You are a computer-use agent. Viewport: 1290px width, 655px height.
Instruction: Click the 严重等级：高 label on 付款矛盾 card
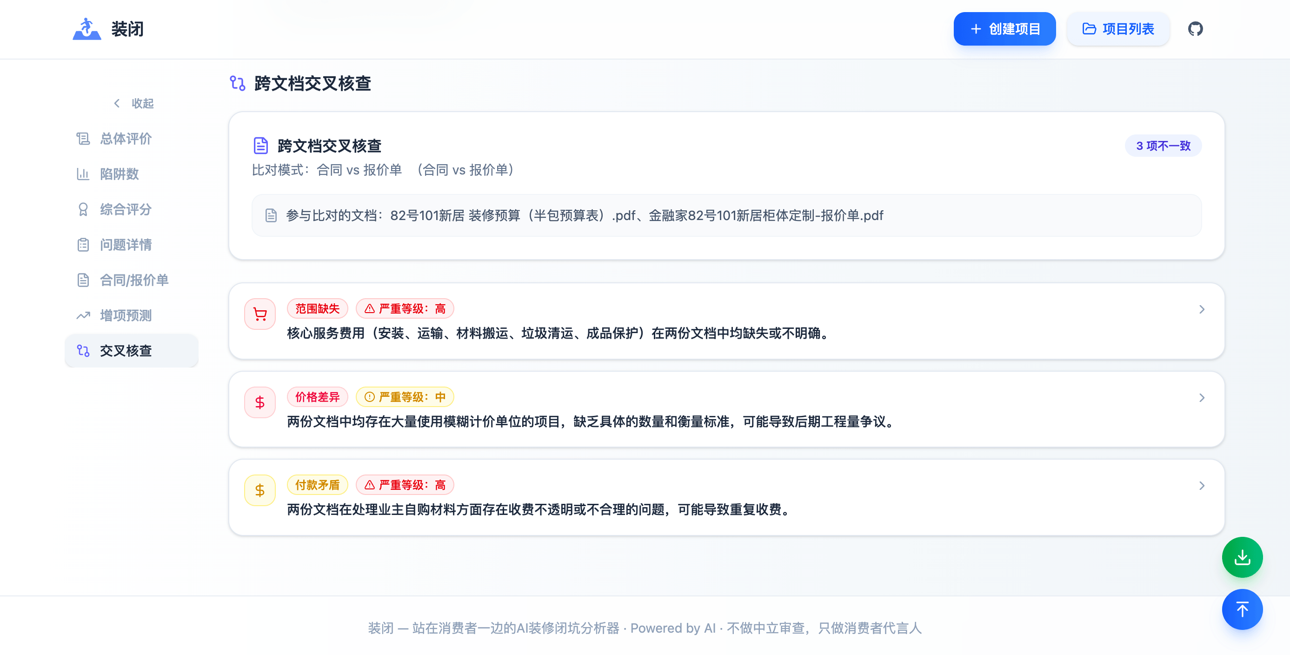click(x=405, y=485)
